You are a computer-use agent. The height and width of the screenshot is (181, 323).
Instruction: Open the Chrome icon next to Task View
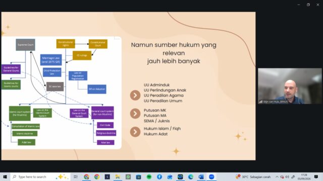86,176
